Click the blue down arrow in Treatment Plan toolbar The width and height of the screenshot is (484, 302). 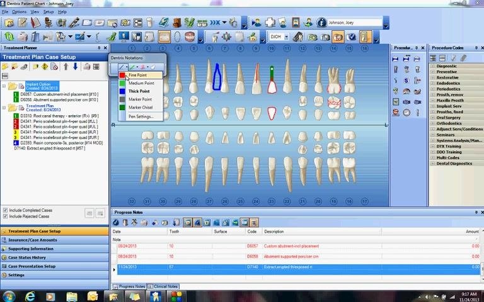75,67
